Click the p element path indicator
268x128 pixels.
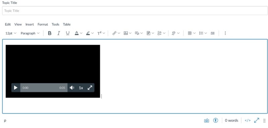5,121
